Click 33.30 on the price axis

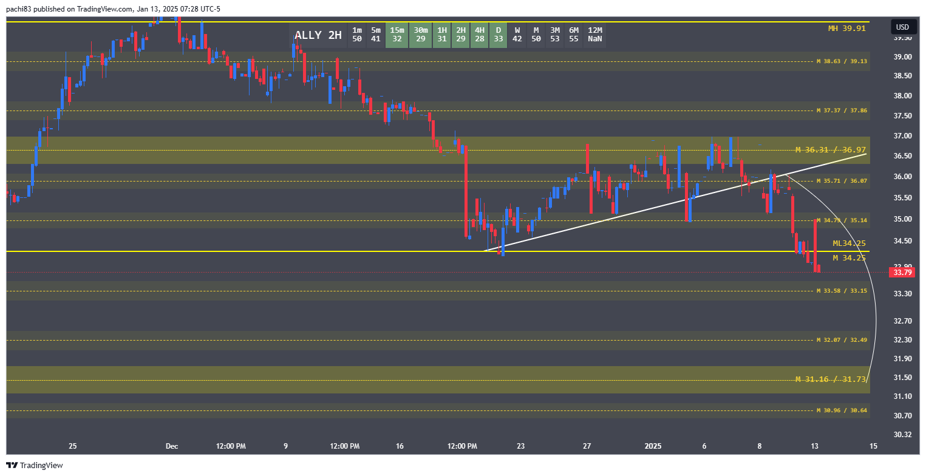(x=903, y=294)
